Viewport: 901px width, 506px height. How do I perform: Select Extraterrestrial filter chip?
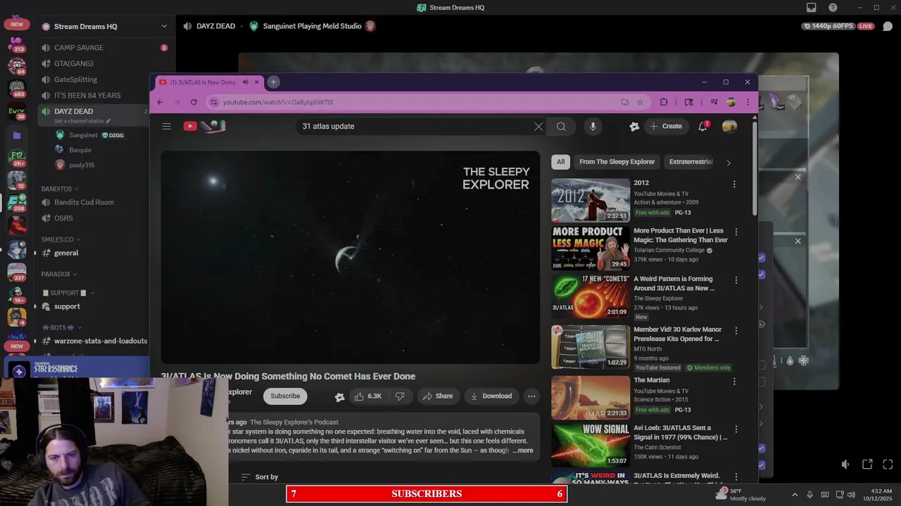pos(691,162)
